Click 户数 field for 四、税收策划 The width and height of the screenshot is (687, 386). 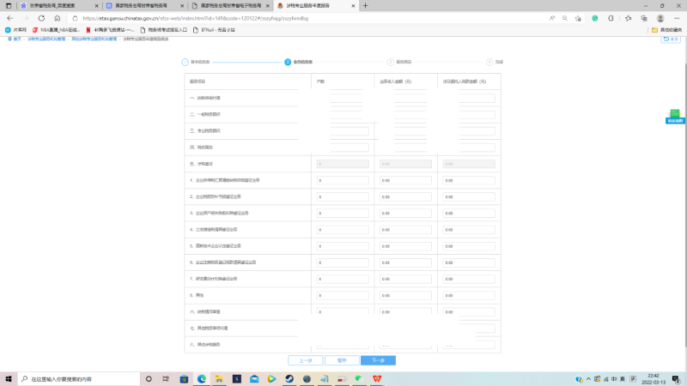click(343, 148)
